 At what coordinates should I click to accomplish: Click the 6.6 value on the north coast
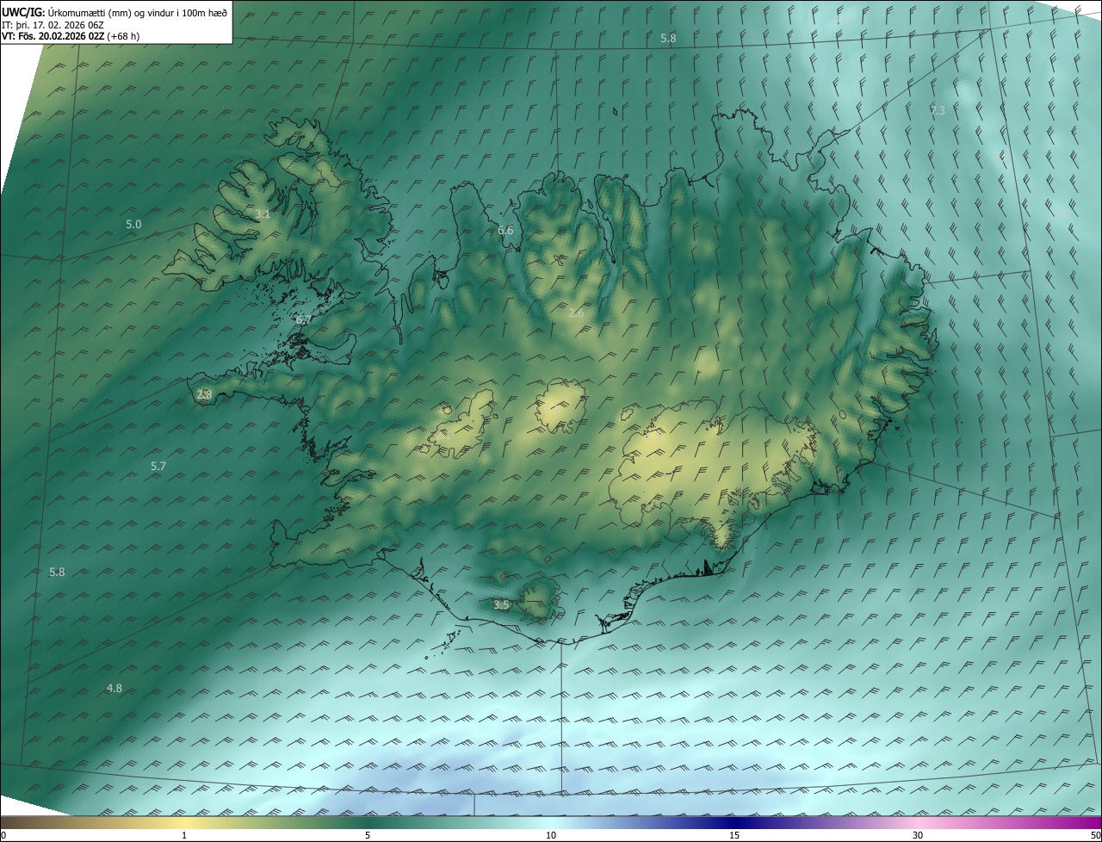[x=505, y=230]
